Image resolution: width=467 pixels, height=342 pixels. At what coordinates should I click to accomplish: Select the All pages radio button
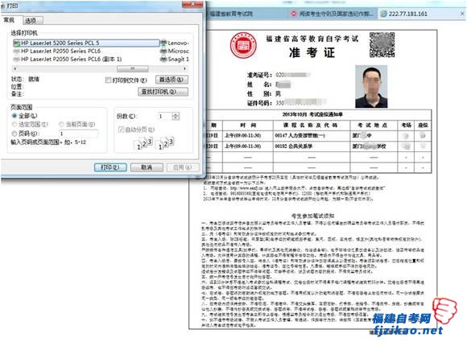tap(14, 116)
